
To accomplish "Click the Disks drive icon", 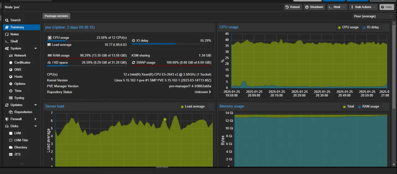I will 7,126.
